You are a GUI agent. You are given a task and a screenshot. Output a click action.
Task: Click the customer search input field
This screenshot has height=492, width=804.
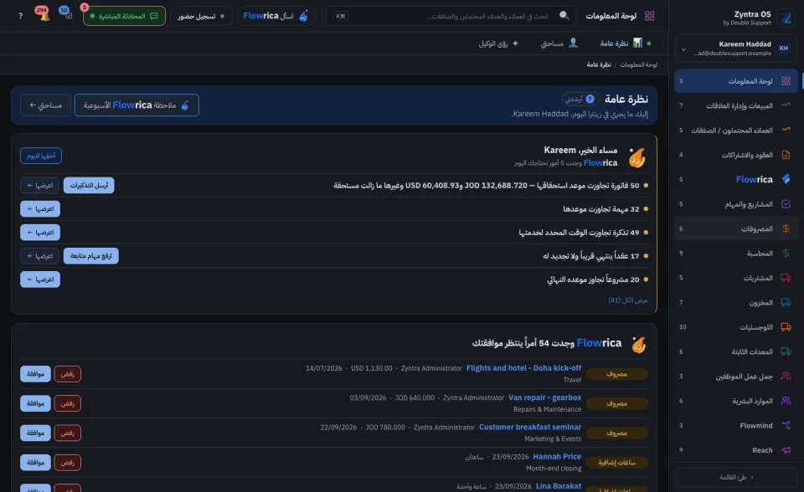451,16
